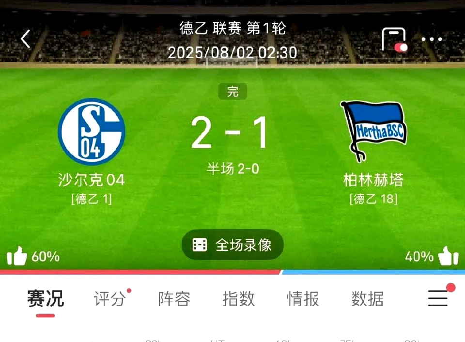The width and height of the screenshot is (465, 342).
Task: Click the film icon in replay button
Action: pyautogui.click(x=200, y=245)
